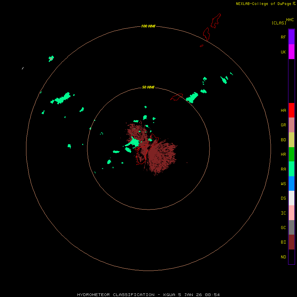Click the RF purple legend swatch
Viewport: 297px width, 297px height.
tap(291, 37)
